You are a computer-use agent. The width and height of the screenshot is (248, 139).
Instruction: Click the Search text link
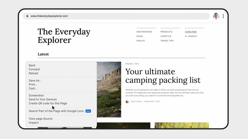tap(193, 36)
